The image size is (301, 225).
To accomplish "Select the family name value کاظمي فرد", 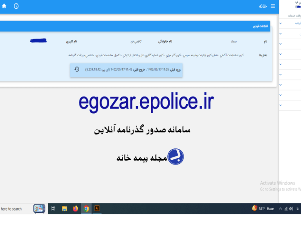I will click(x=136, y=41).
